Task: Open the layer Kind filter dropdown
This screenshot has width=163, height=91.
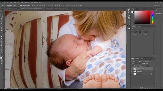Action: [x=135, y=61]
